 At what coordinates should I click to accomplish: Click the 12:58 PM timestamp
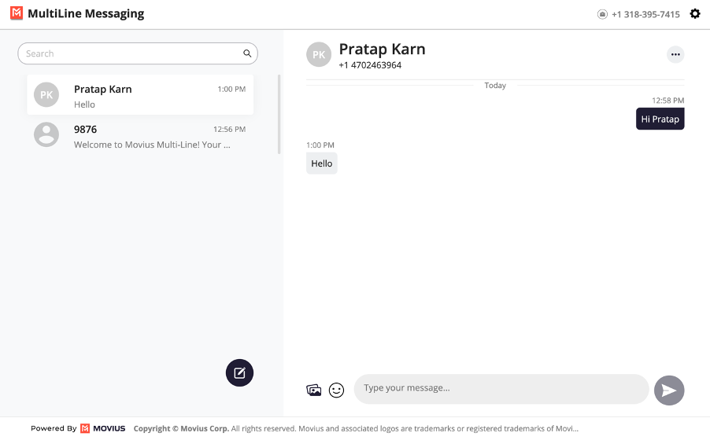[x=668, y=101]
